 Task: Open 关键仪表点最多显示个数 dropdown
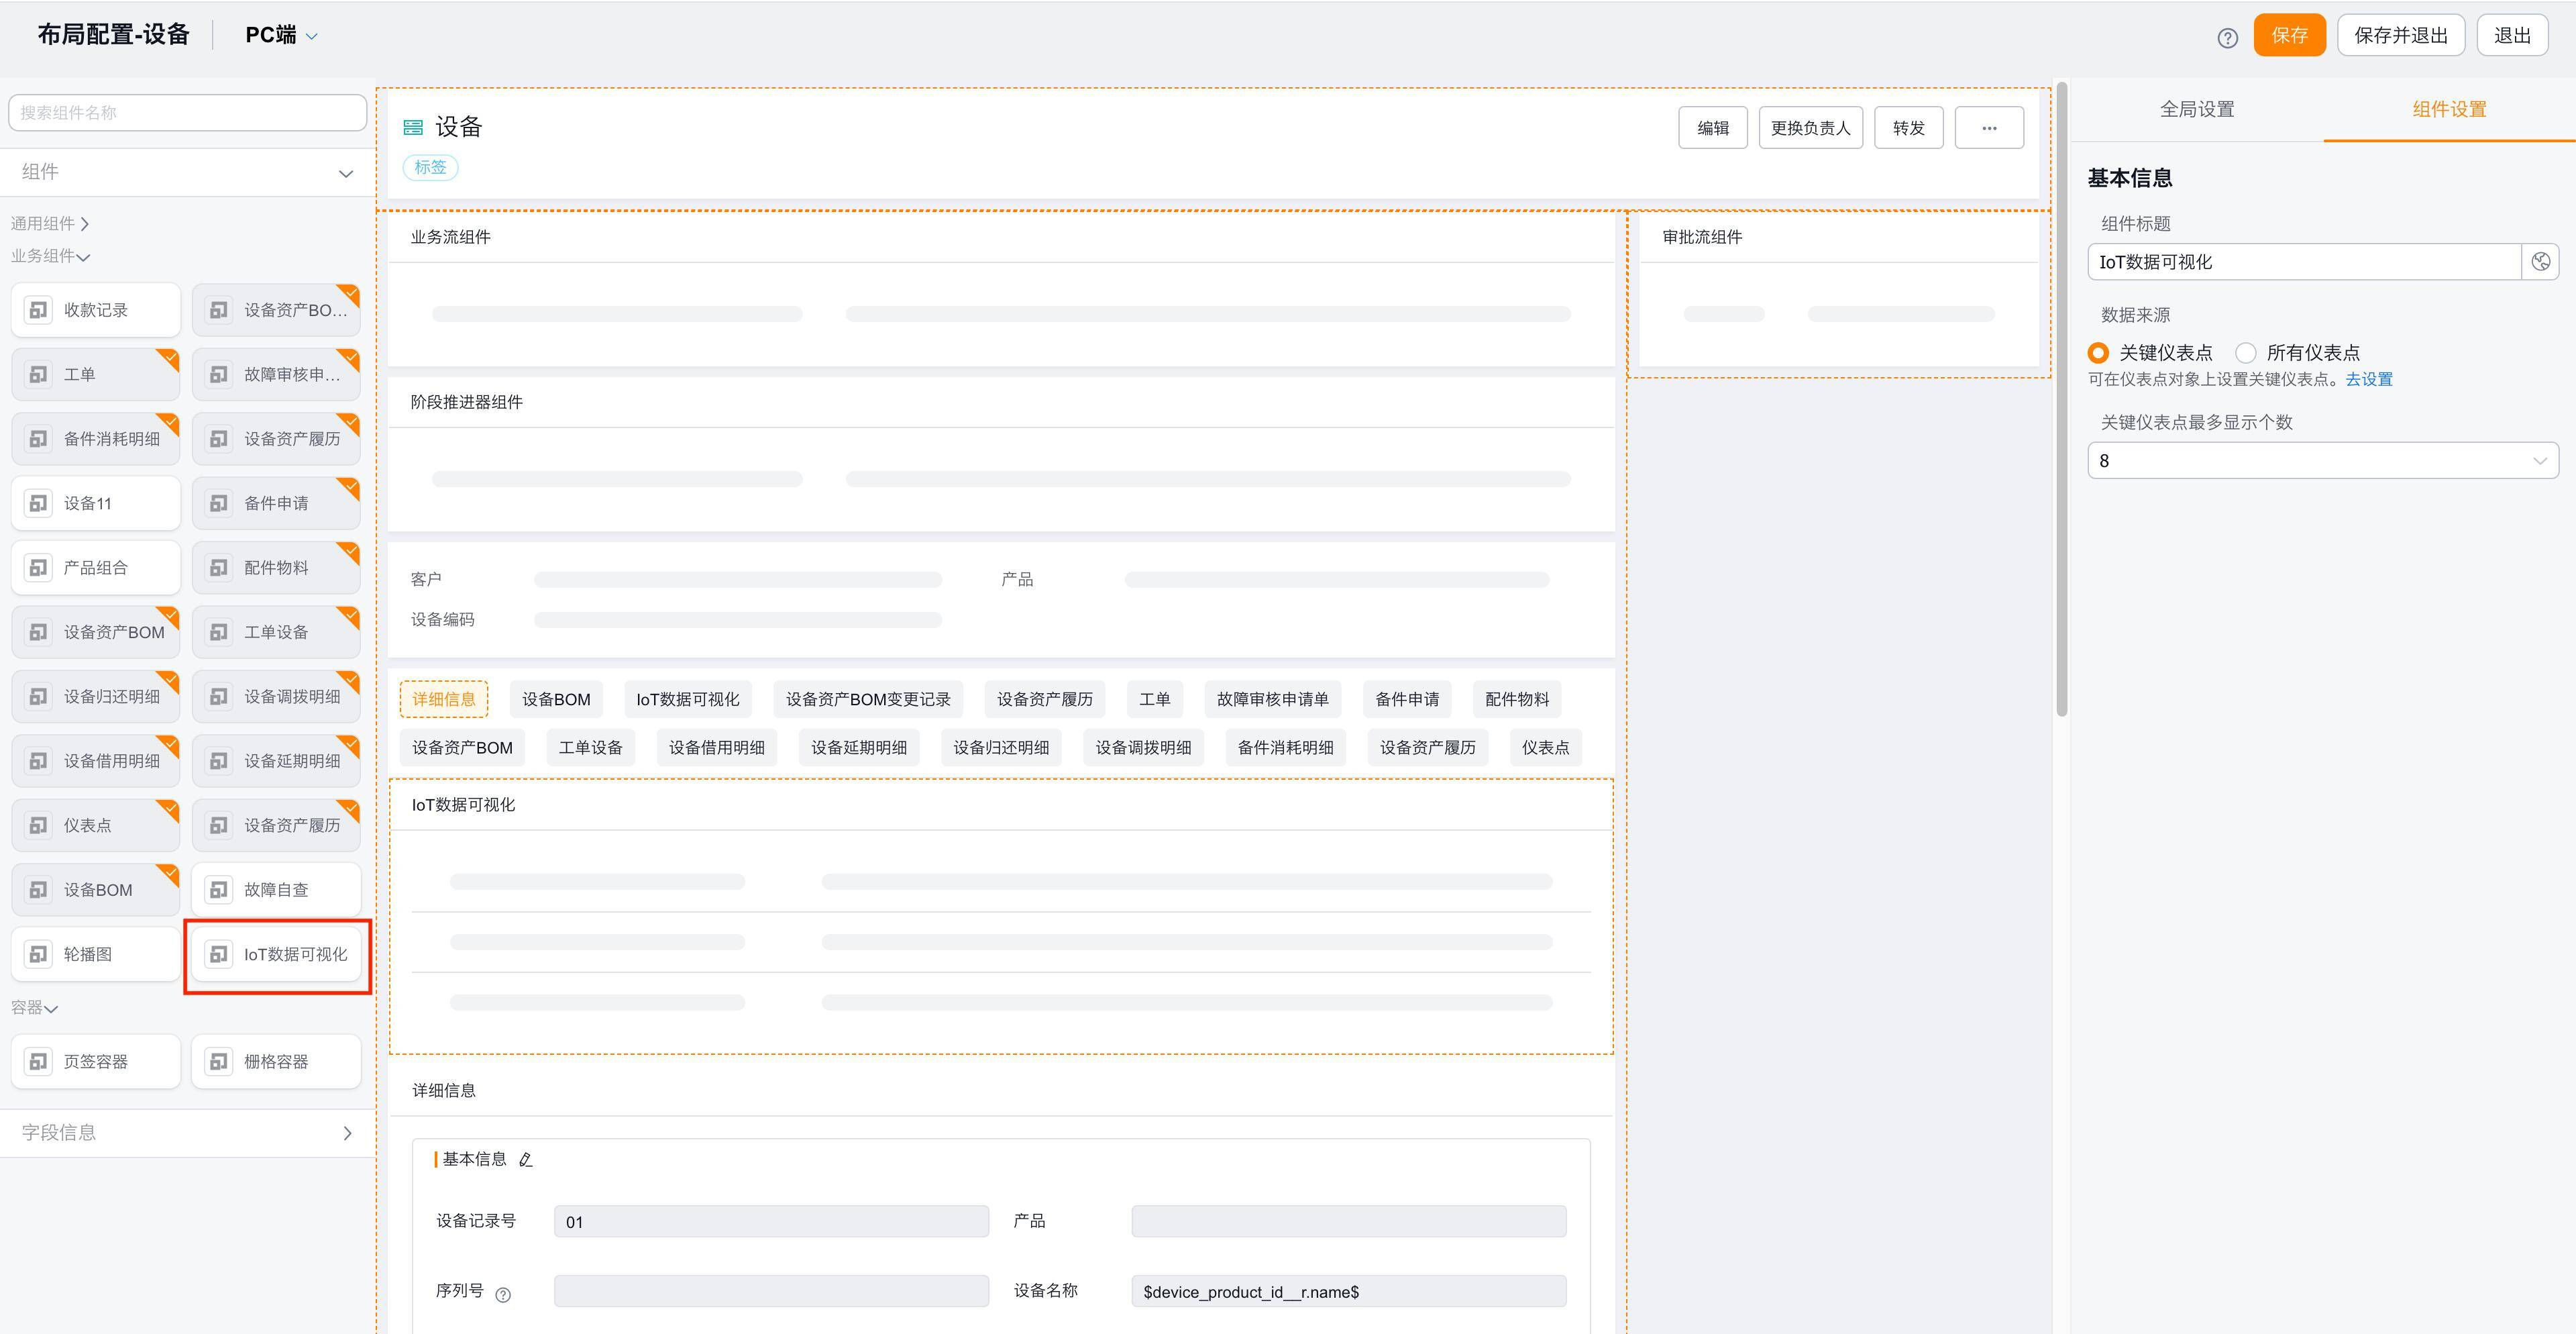(2322, 461)
